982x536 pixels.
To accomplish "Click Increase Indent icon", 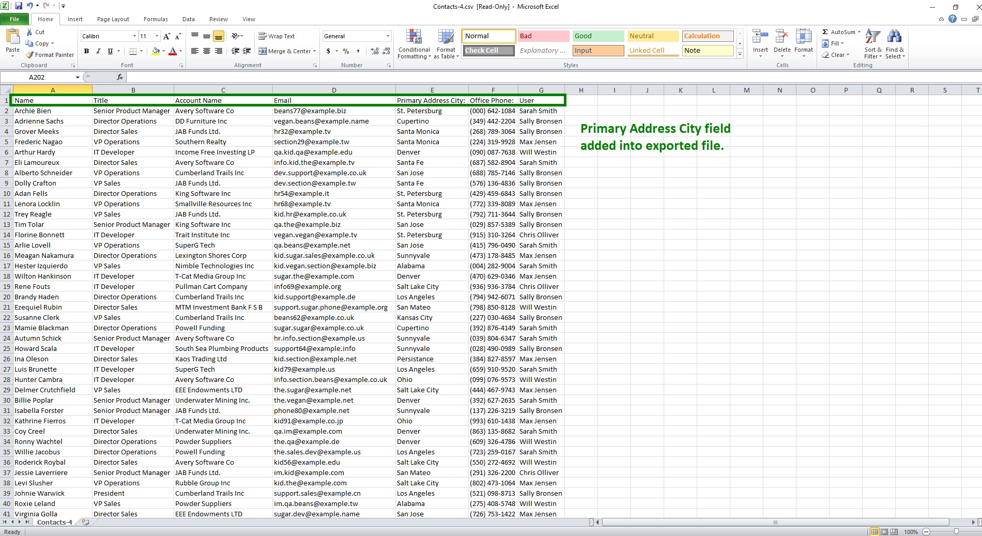I will point(247,51).
